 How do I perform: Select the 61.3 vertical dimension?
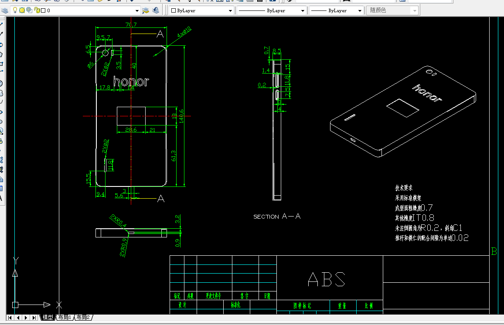[x=174, y=156]
